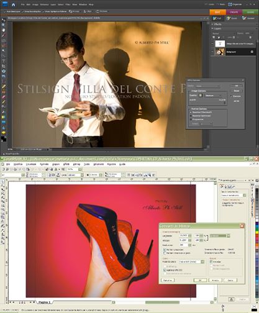Screen dimensions: 259x313
Task: Select the Move tool in Photoshop Elements toolbox
Action: click(x=4, y=20)
